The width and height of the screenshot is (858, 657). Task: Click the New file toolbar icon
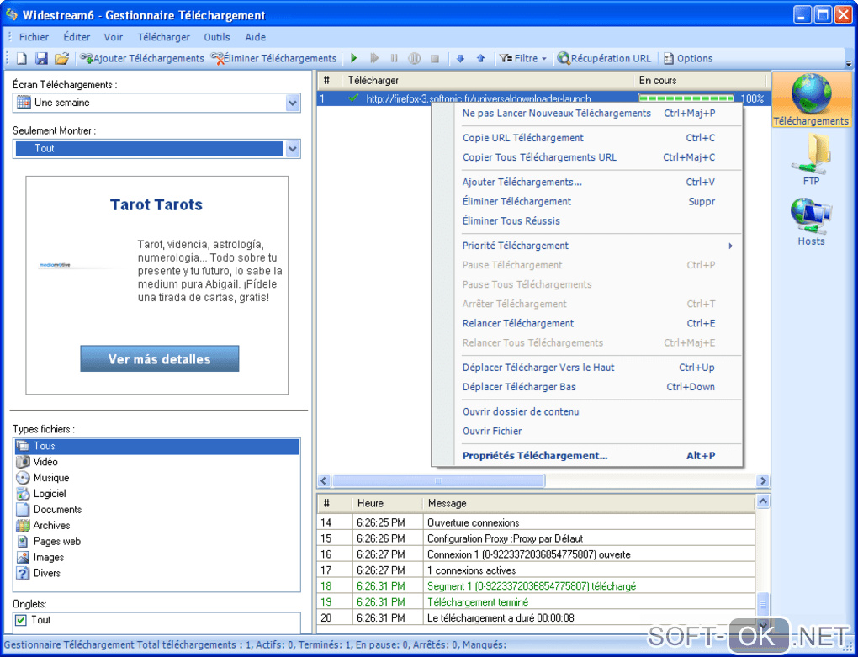coord(22,59)
